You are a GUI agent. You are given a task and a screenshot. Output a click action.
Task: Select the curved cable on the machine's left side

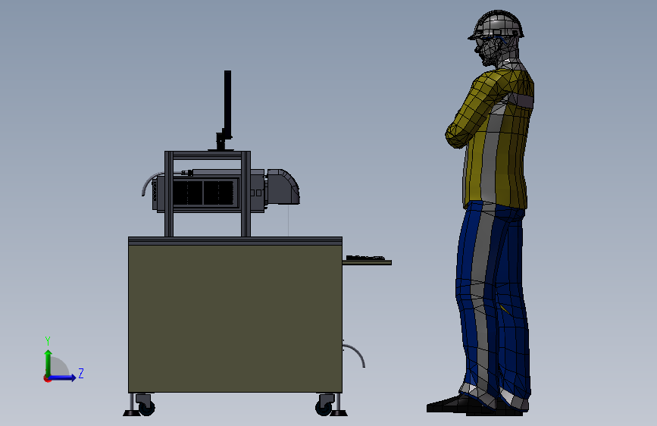pyautogui.click(x=152, y=183)
